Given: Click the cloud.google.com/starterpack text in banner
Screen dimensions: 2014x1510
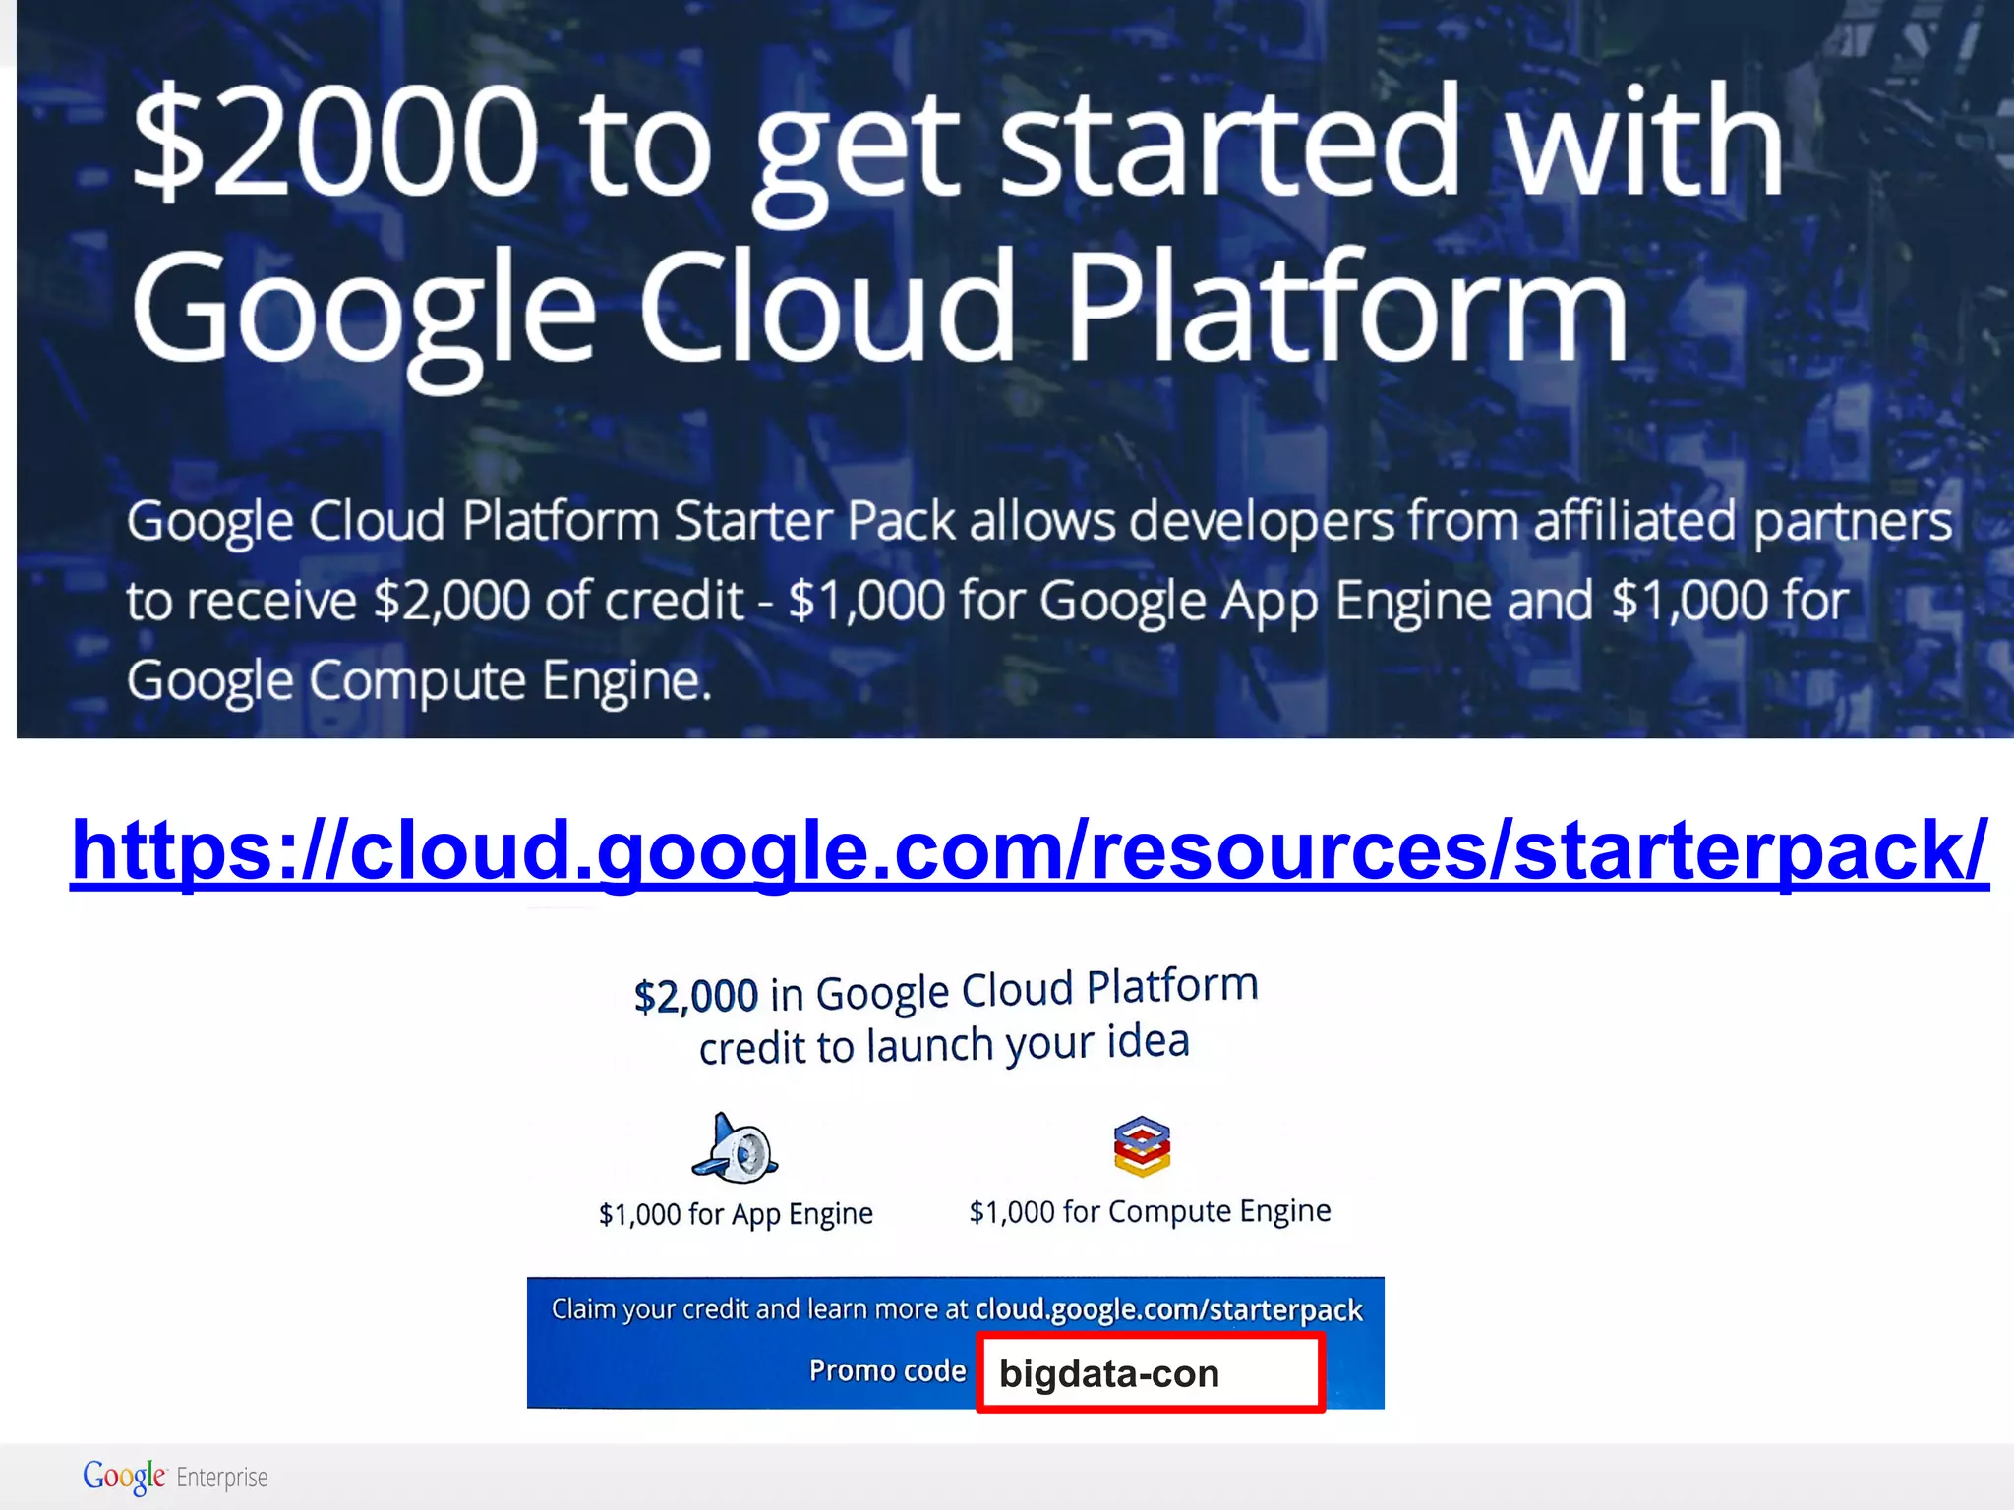Looking at the screenshot, I should pyautogui.click(x=1169, y=1309).
